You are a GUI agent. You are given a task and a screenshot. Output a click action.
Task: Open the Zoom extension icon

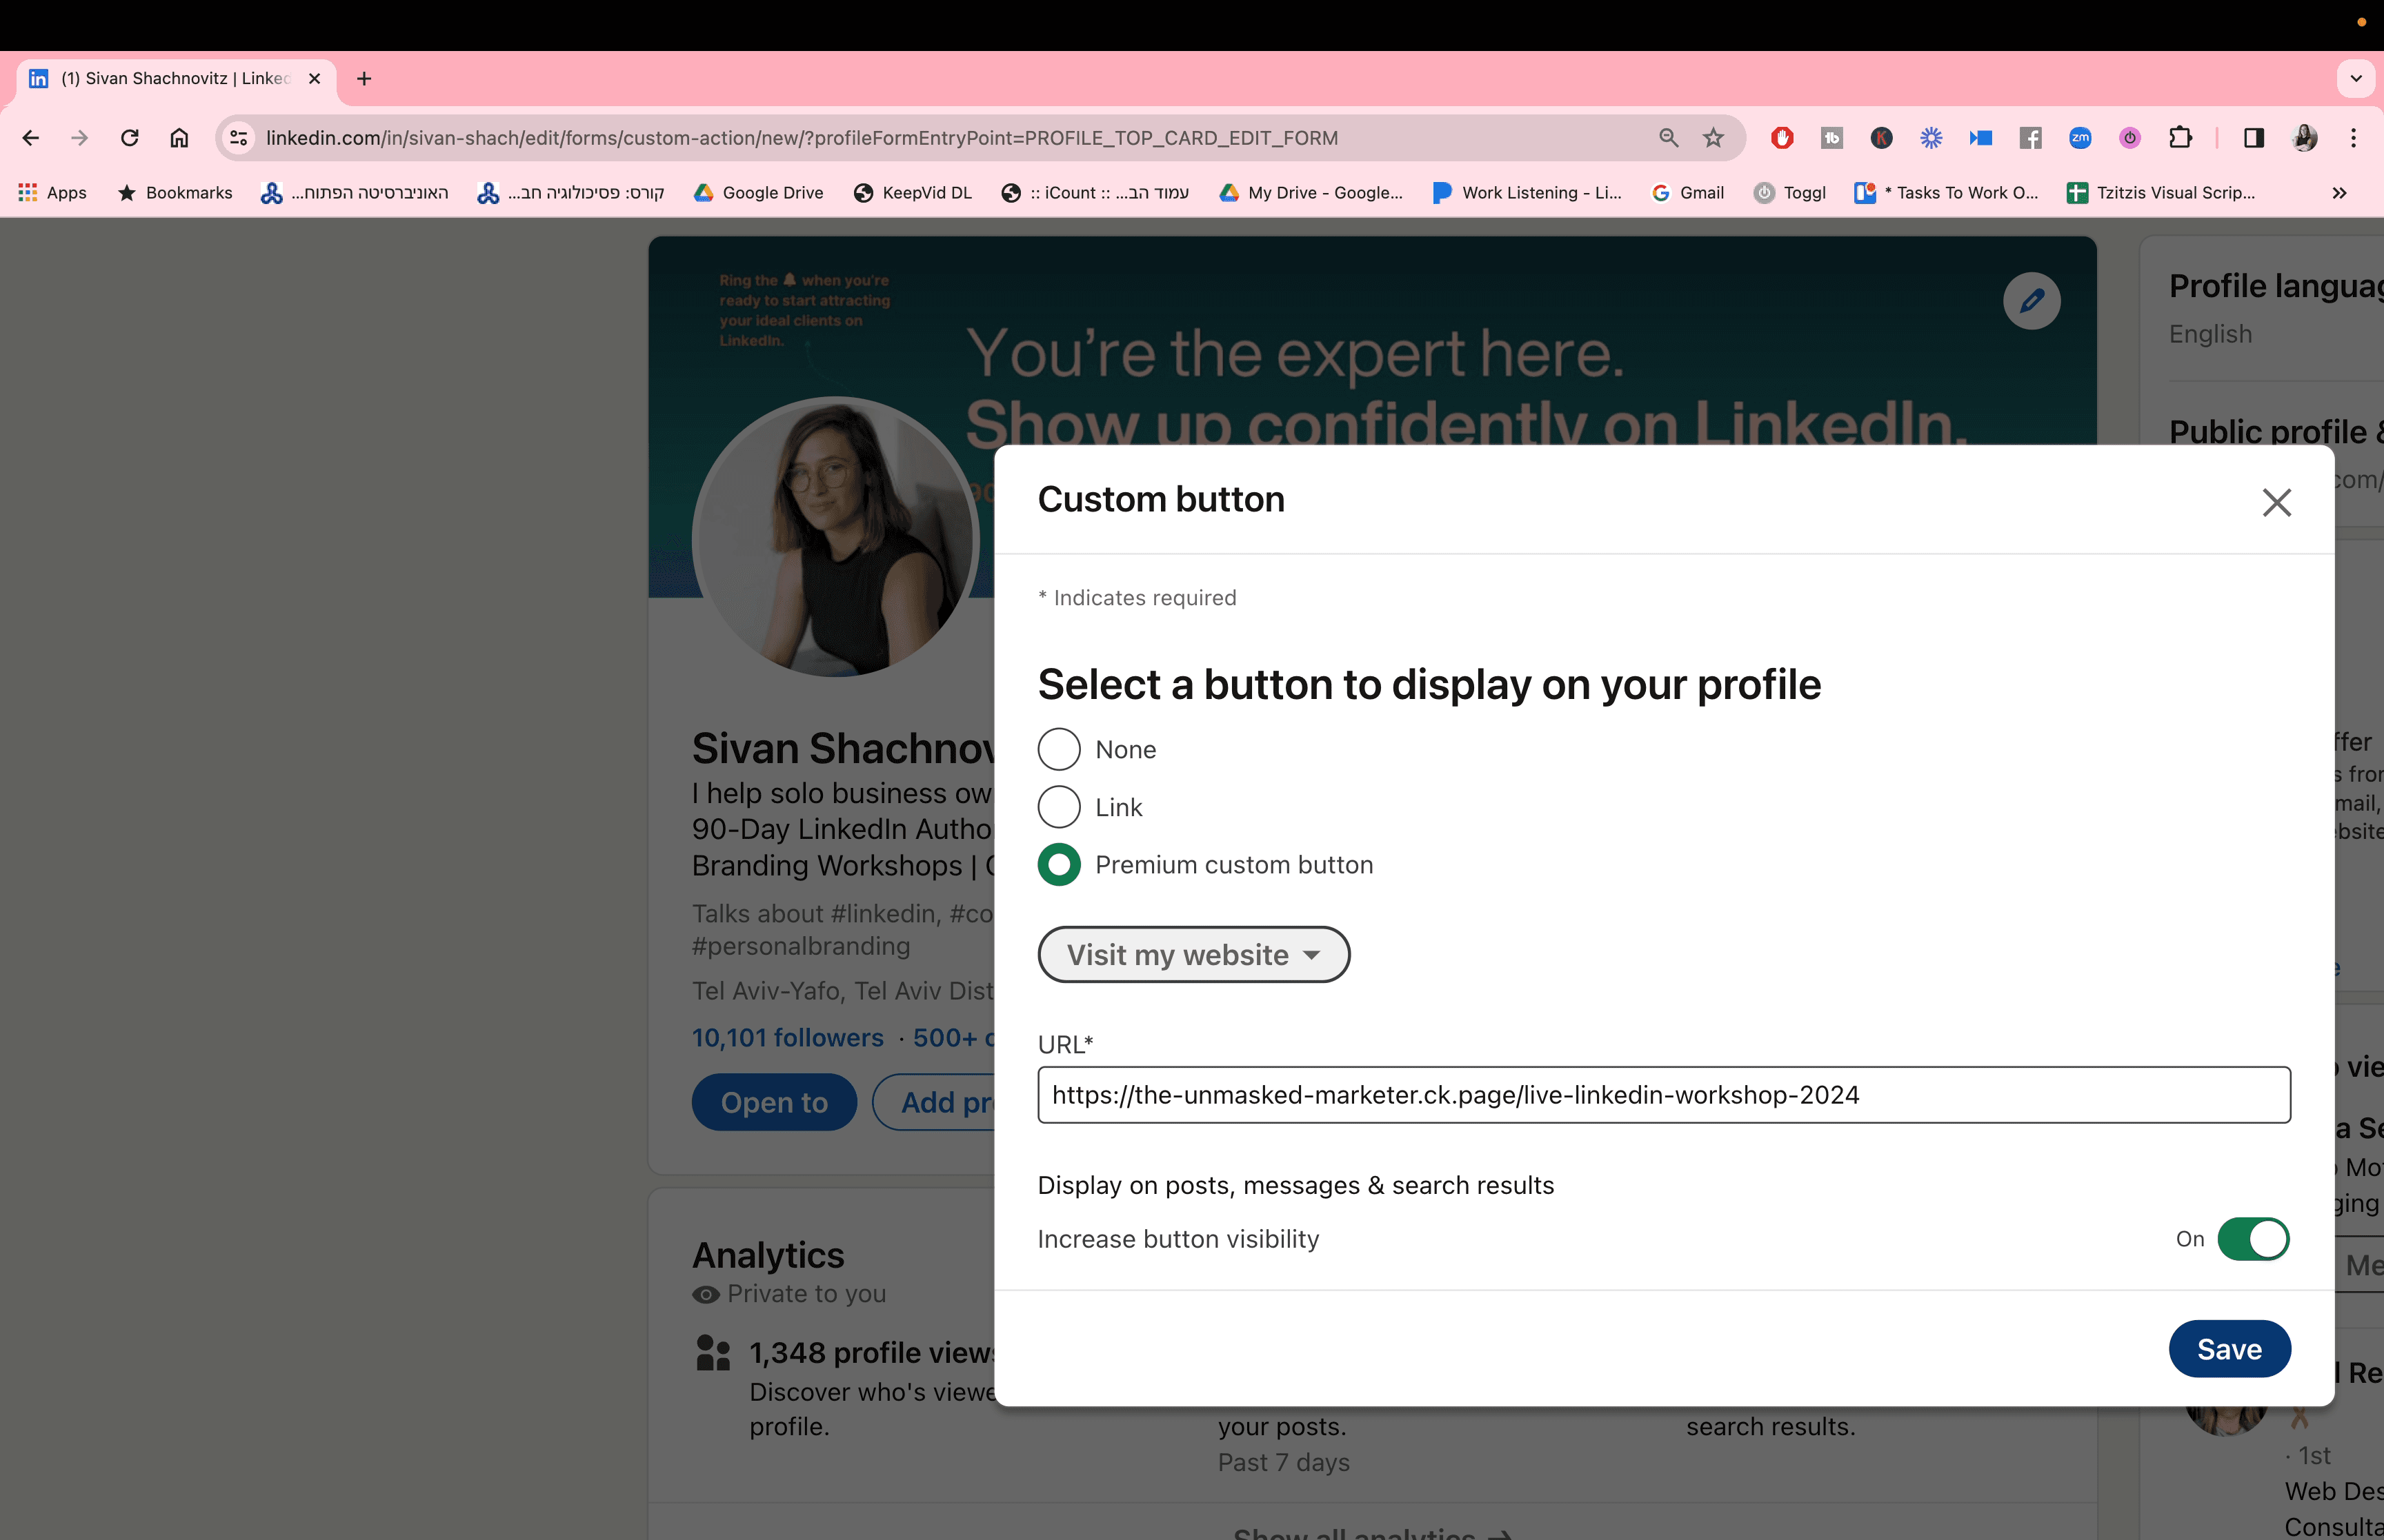[x=2081, y=138]
